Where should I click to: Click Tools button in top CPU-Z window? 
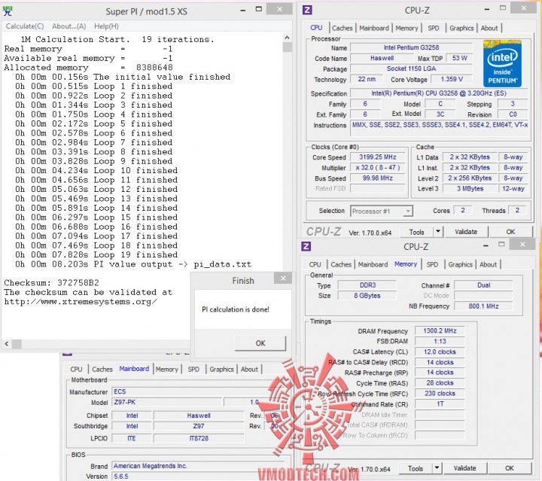click(416, 232)
